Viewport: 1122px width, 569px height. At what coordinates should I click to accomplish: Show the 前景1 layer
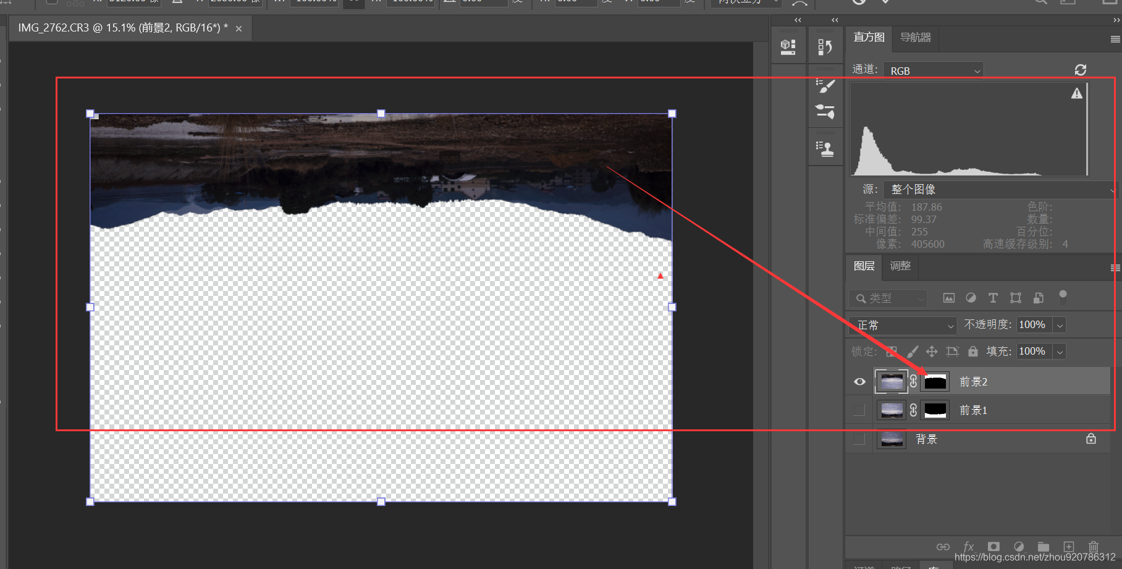coord(859,410)
